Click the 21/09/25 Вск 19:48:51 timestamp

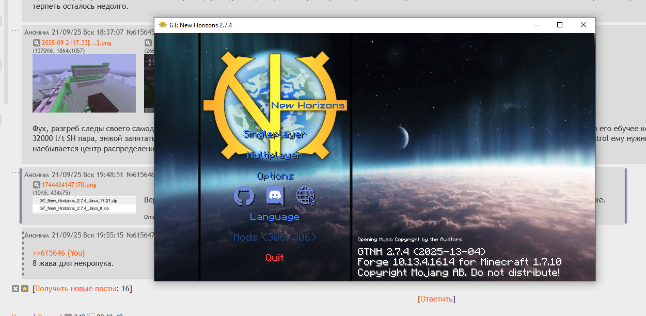coord(88,175)
